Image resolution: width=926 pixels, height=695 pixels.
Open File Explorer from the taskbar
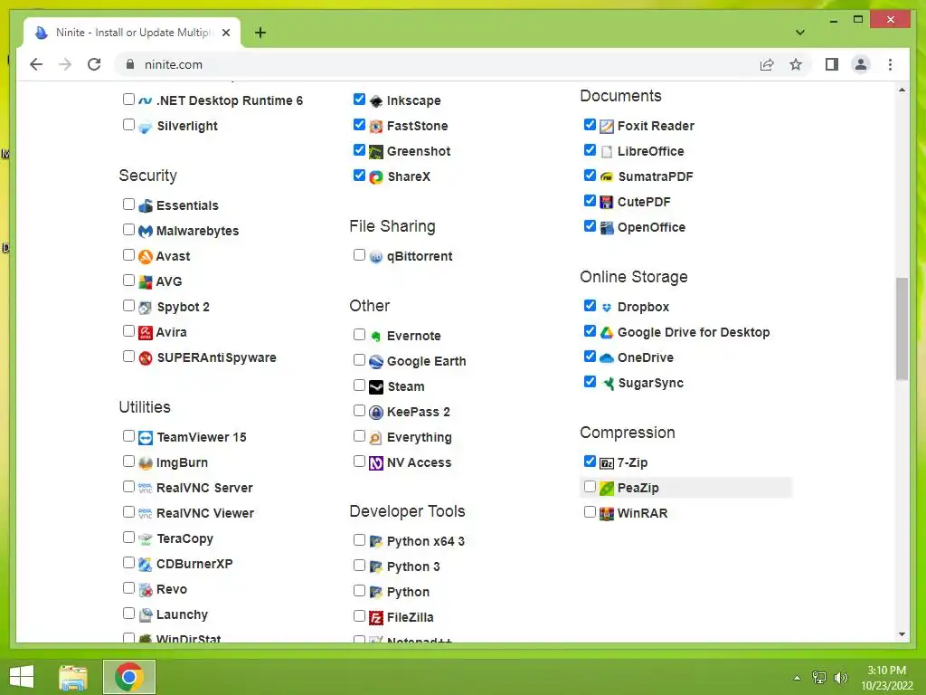coord(73,677)
